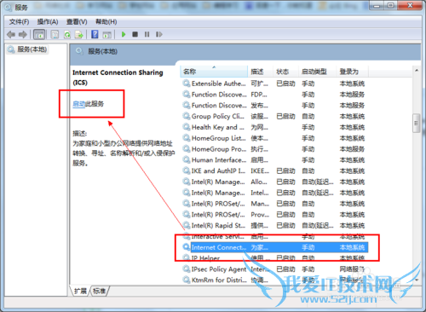The image size is (426, 312).
Task: Select the Intel(R) Rapid St... service
Action: pos(274,226)
